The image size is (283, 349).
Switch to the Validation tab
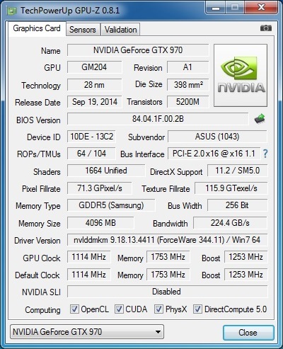pyautogui.click(x=120, y=30)
